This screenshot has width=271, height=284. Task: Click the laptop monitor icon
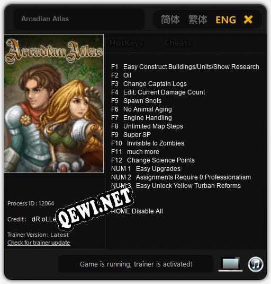point(231,264)
